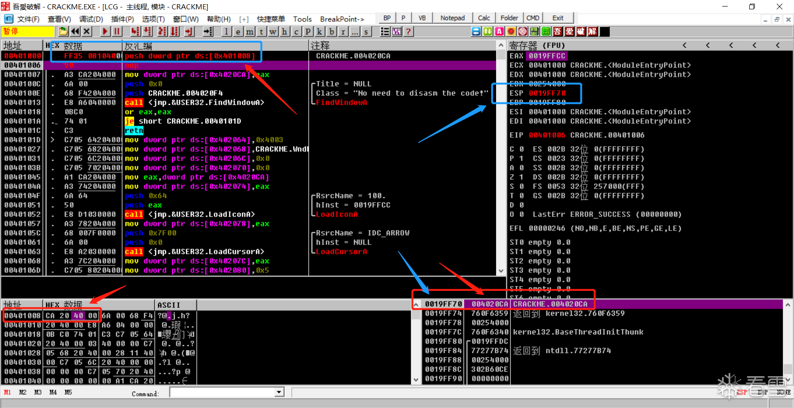Image resolution: width=794 pixels, height=408 pixels.
Task: Close the debugged program with the X icon
Action: [x=87, y=31]
